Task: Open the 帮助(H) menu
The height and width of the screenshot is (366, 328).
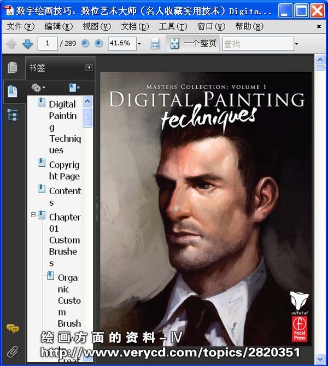Action: pos(249,26)
